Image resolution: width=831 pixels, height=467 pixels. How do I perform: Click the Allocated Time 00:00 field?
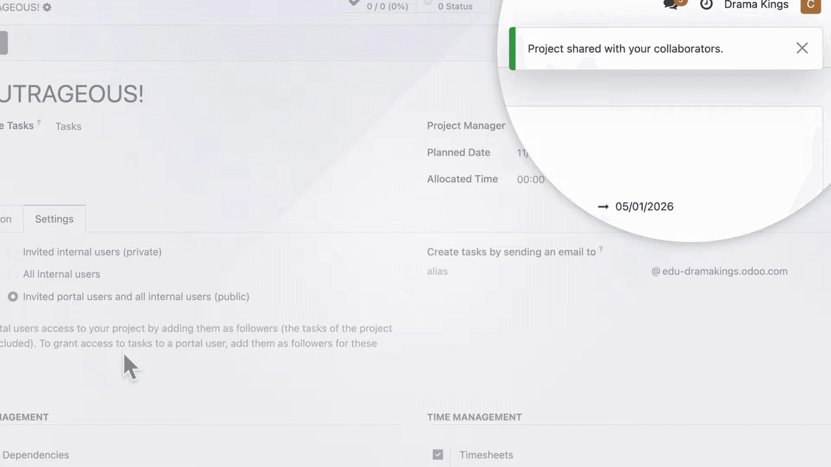pos(530,180)
